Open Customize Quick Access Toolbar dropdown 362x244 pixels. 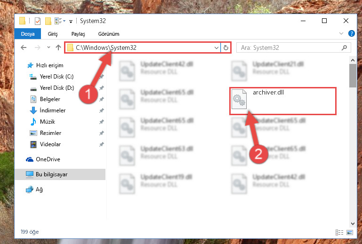point(71,22)
